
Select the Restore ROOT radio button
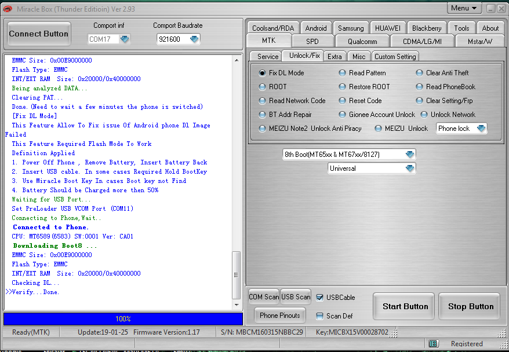(x=342, y=87)
